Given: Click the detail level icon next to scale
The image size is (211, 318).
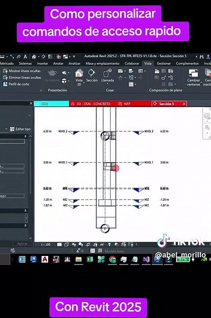Looking at the screenshot, I should (x=59, y=244).
